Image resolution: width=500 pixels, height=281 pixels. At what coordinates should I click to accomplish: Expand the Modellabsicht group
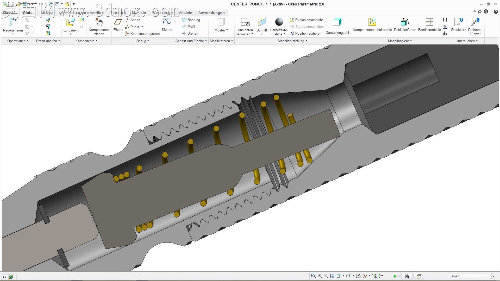pyautogui.click(x=400, y=41)
